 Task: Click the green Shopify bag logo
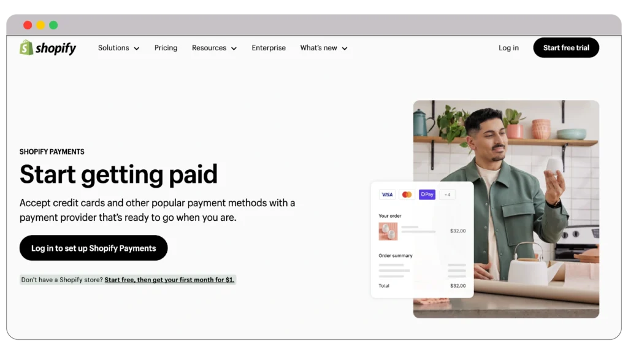coord(25,47)
